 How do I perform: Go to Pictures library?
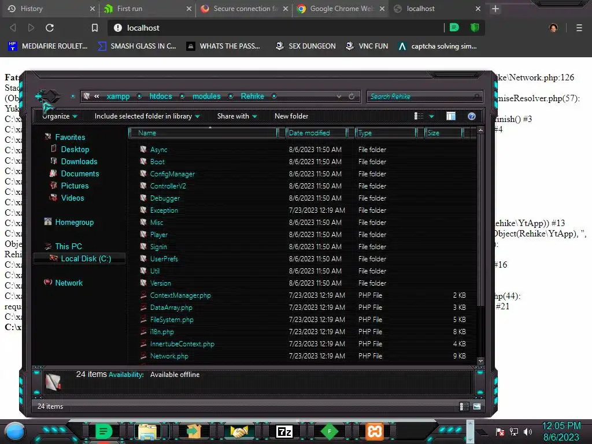pos(75,186)
